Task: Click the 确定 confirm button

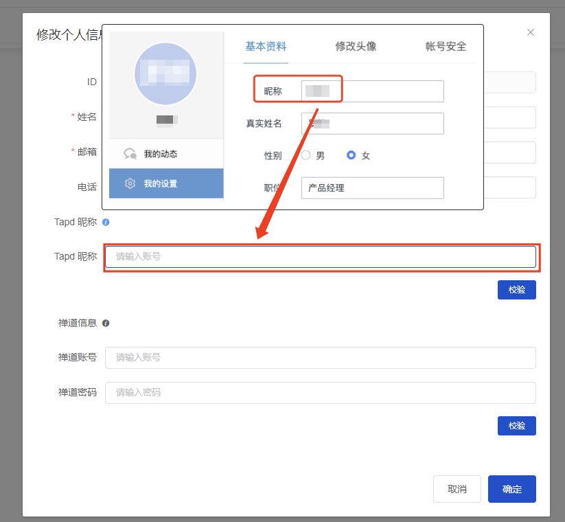Action: point(511,488)
